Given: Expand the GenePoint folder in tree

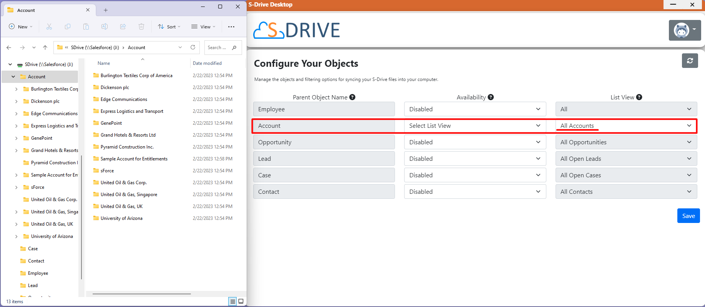Looking at the screenshot, I should [x=16, y=138].
